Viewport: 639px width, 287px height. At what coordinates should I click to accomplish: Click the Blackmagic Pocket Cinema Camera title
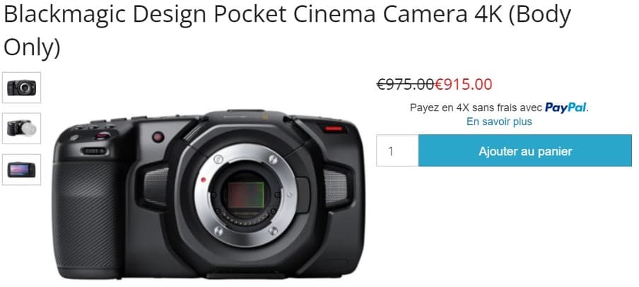(x=287, y=30)
